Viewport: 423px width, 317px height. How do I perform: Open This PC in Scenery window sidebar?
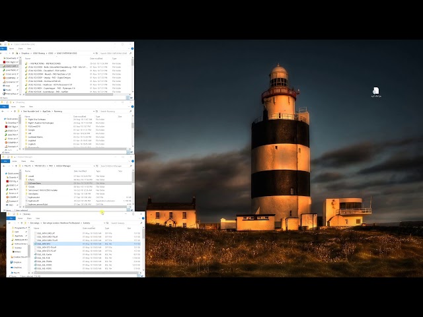click(15, 273)
